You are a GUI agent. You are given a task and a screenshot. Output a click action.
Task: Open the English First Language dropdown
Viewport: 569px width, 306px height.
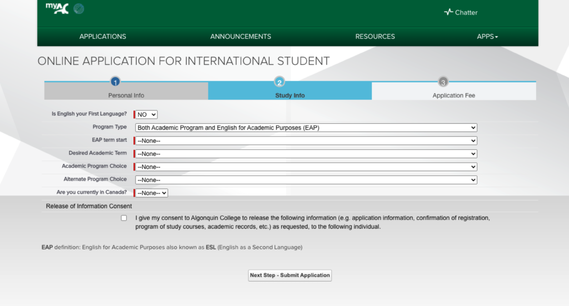pyautogui.click(x=147, y=114)
